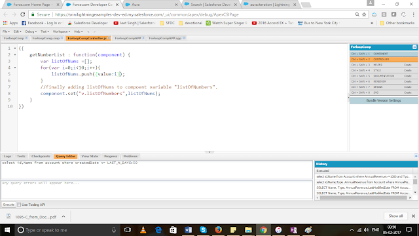
Task: Close the downloads bar with X
Action: (413, 216)
